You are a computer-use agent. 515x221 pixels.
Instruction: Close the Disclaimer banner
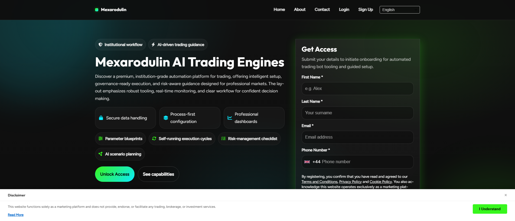click(x=506, y=195)
